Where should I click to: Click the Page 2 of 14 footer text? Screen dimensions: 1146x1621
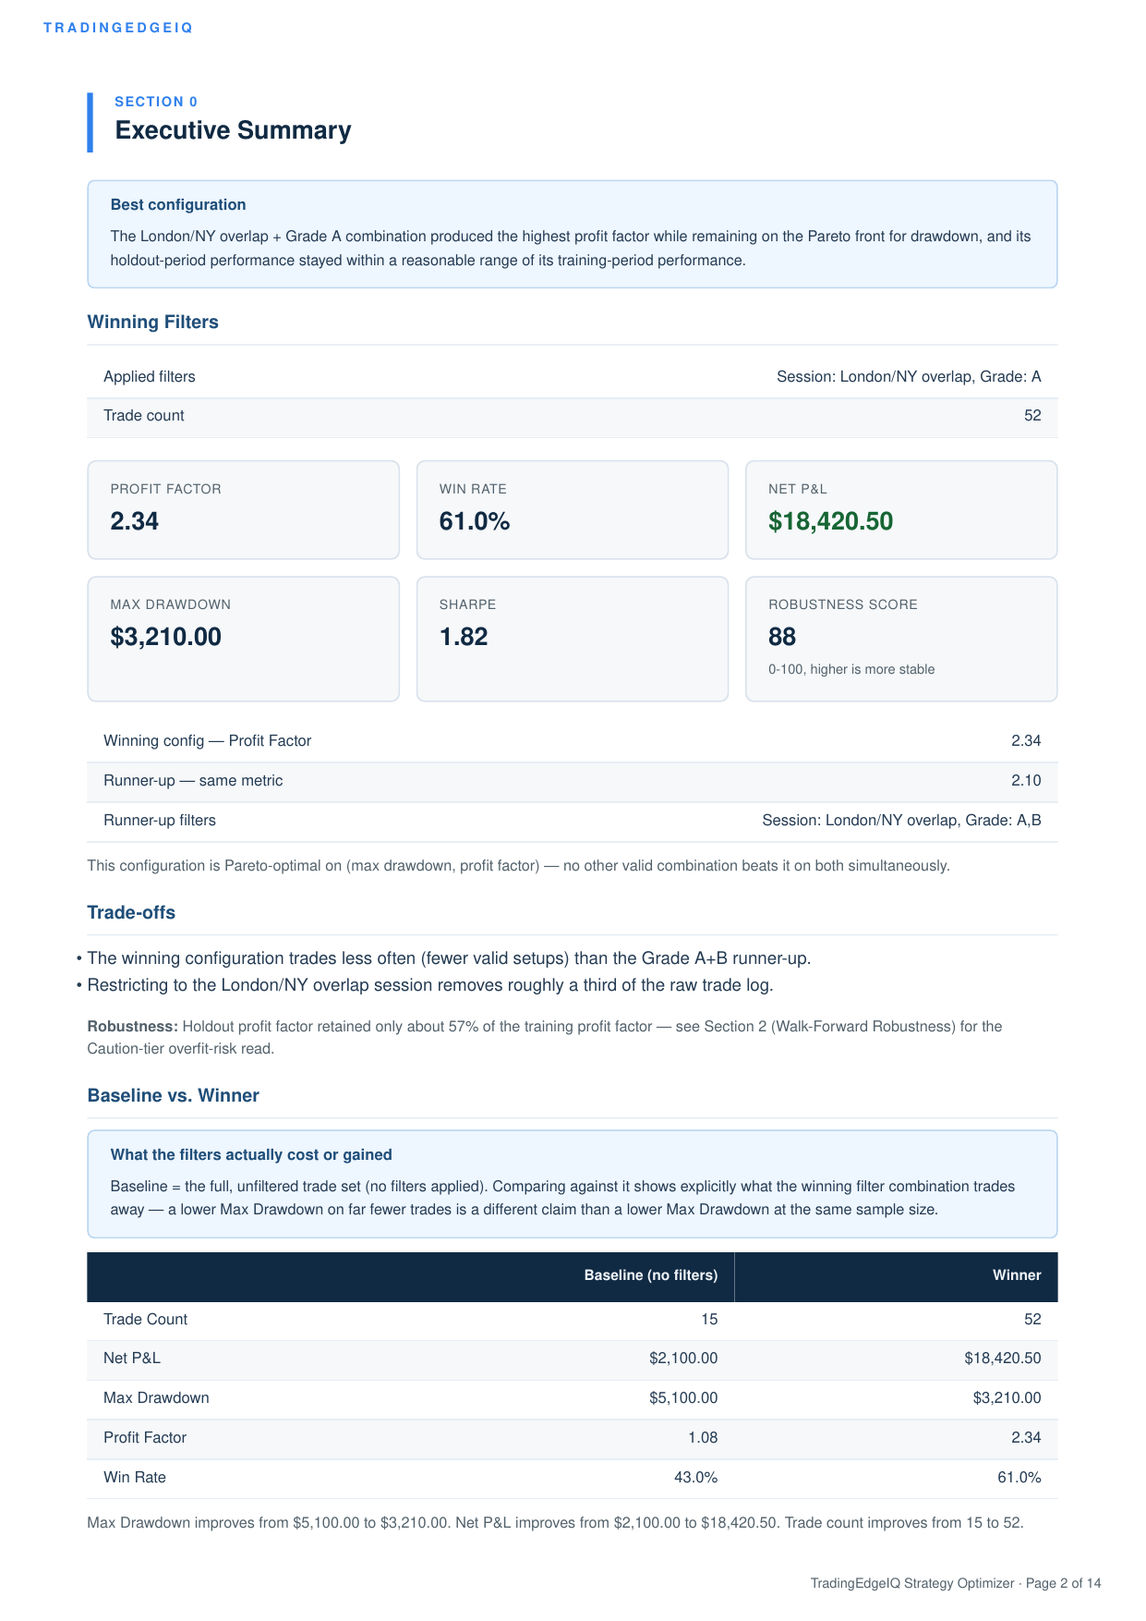[1063, 1583]
